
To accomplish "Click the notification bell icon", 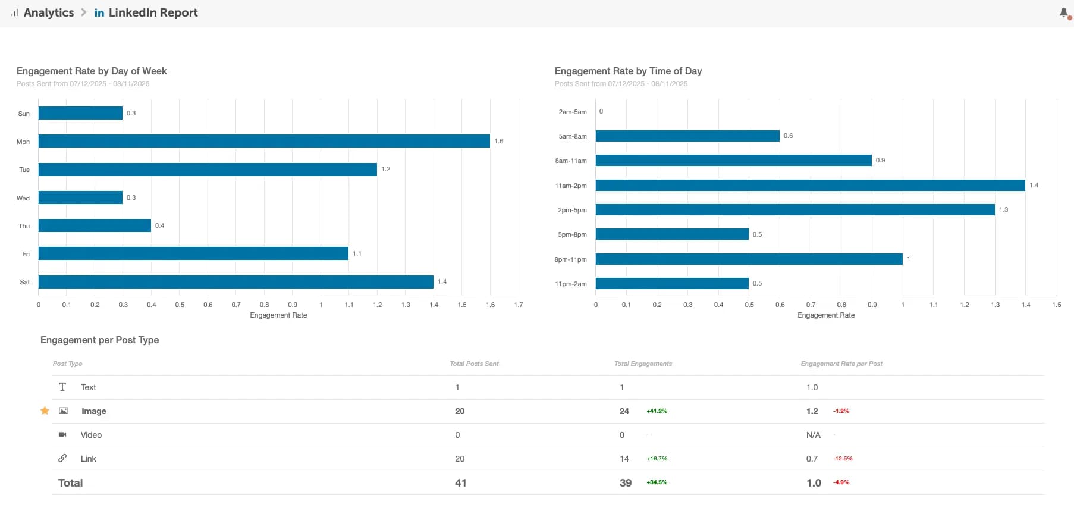I will (1064, 12).
